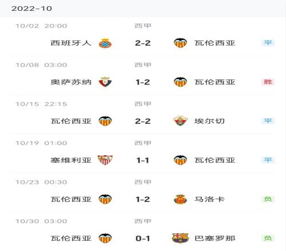Click the green 负 badge for Mallorca match
Screen dimensions: 286x251
[x=268, y=199]
